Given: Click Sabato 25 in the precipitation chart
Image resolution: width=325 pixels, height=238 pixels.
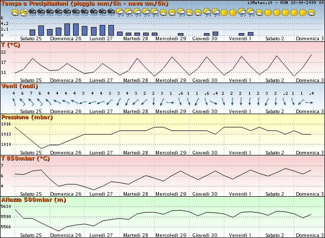Looking at the screenshot, I should [x=31, y=38].
